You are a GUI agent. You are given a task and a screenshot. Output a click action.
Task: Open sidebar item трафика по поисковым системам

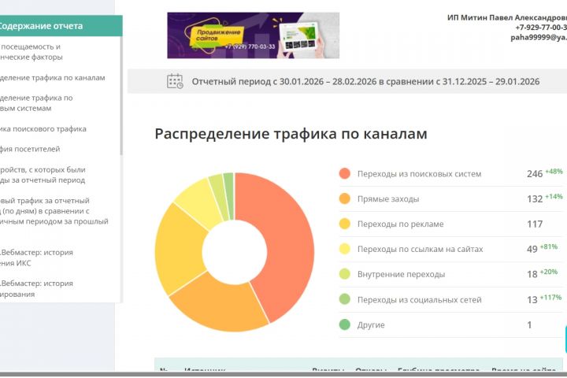click(x=36, y=103)
